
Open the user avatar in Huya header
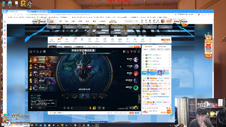163,21
